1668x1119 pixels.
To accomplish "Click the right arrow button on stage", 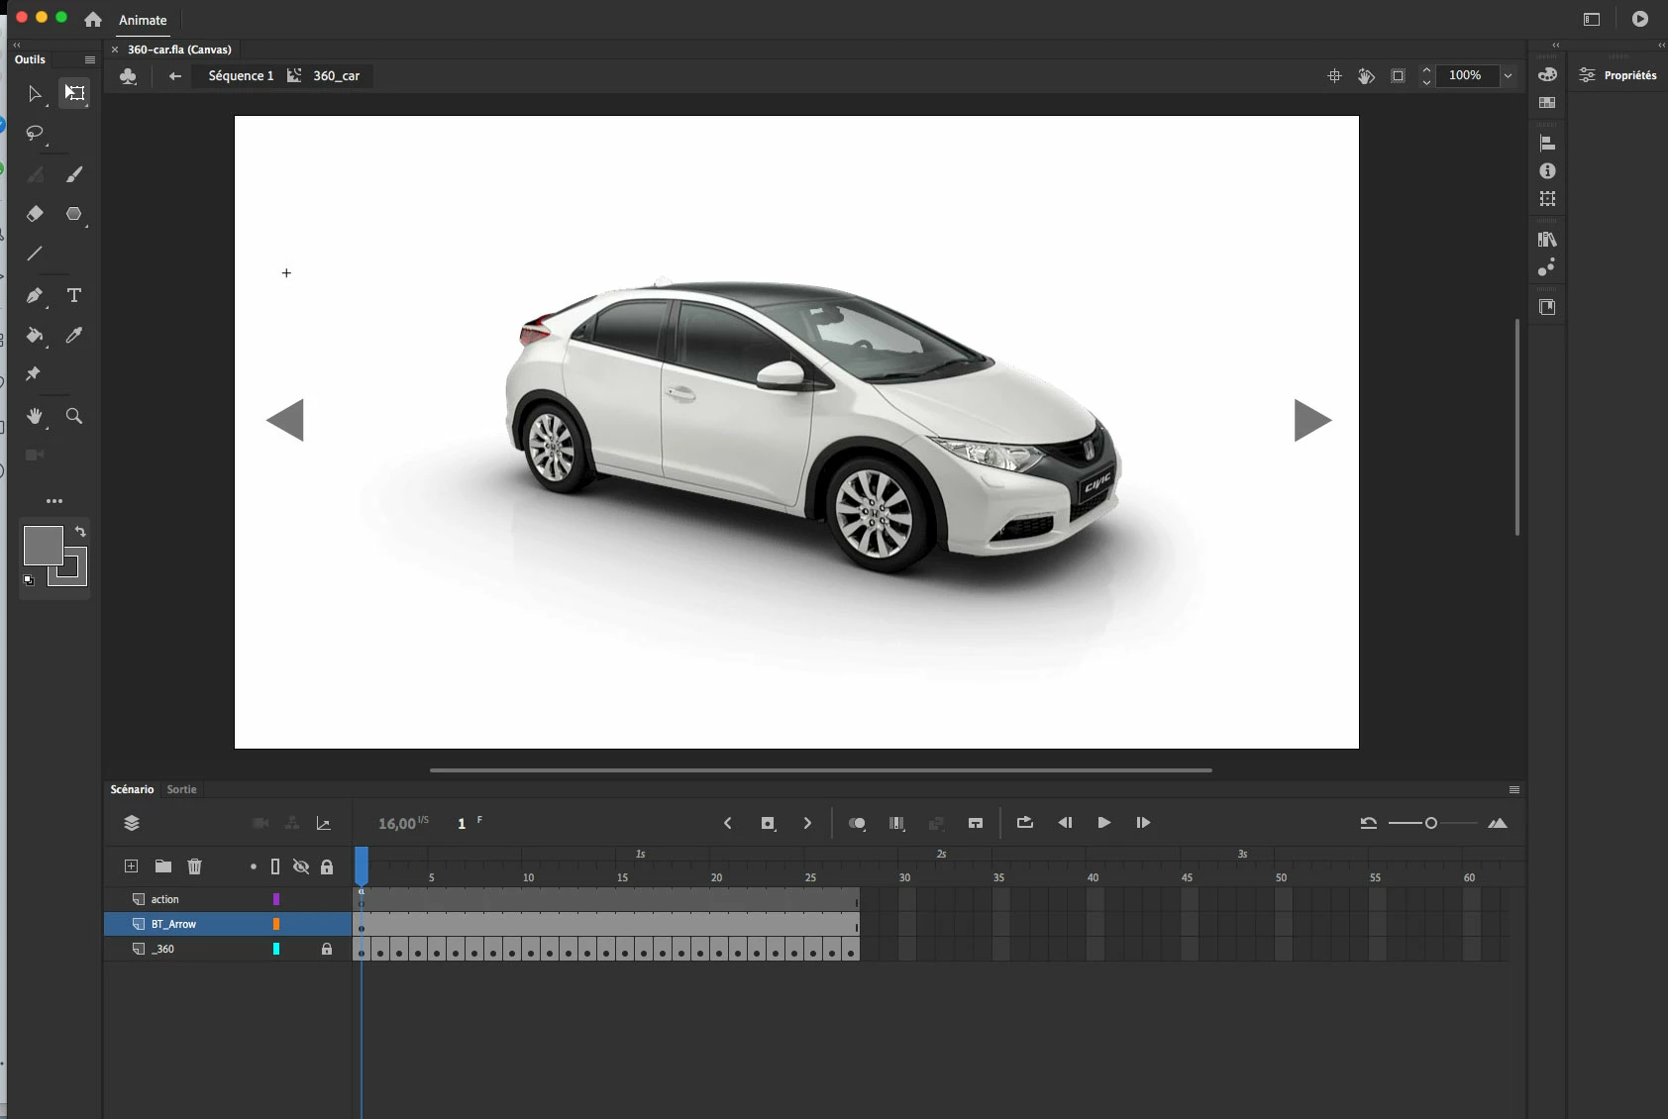I will click(x=1312, y=420).
